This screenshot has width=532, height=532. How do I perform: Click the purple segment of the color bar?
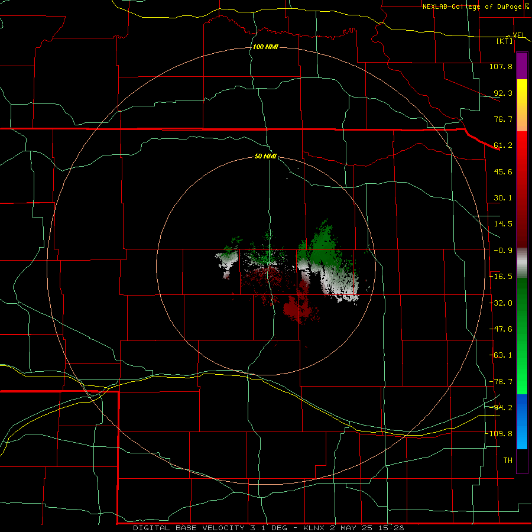point(522,66)
